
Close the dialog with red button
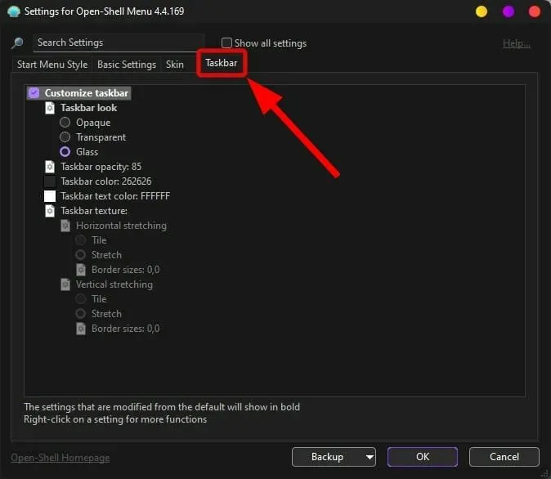pyautogui.click(x=534, y=11)
